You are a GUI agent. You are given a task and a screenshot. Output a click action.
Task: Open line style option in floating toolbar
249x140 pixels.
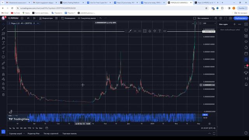140,31
